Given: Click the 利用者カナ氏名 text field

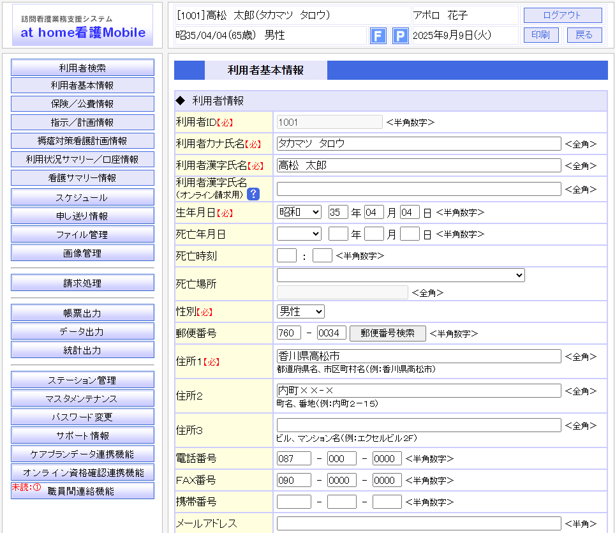Looking at the screenshot, I should [419, 144].
